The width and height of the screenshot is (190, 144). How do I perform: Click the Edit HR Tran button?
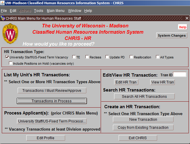[126, 82]
